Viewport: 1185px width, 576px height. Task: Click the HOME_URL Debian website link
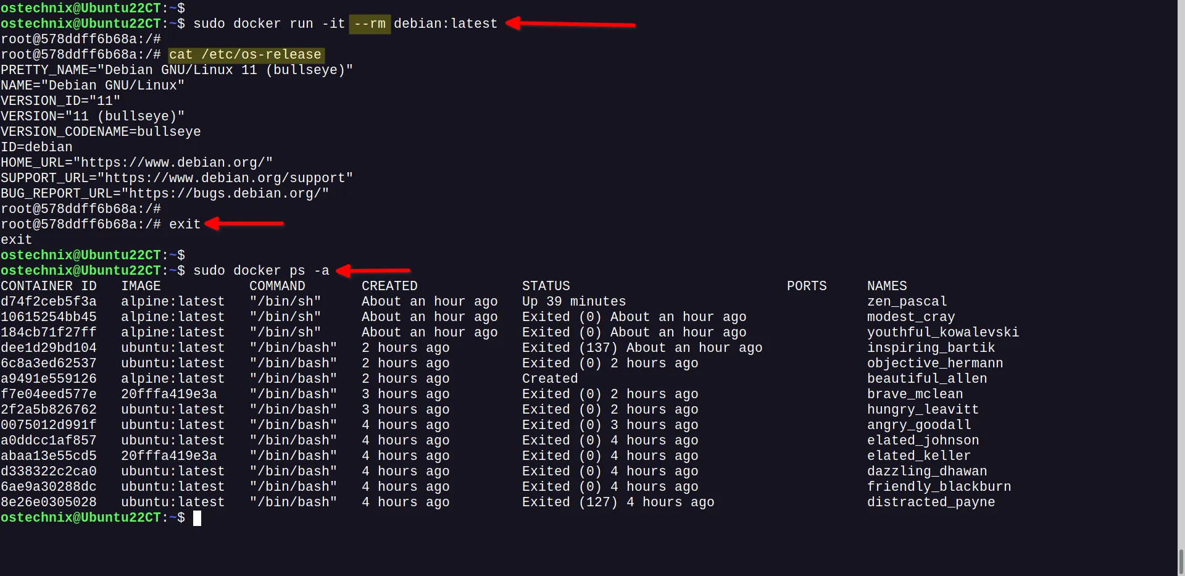click(136, 162)
